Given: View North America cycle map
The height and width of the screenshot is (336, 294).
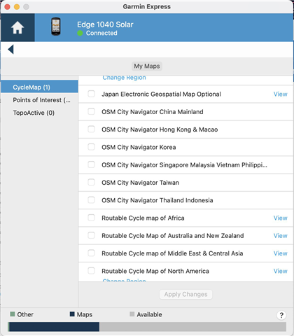Looking at the screenshot, I should [280, 271].
